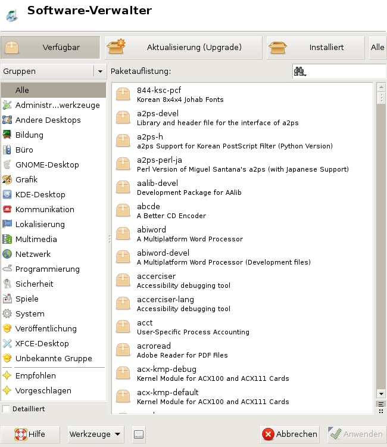This screenshot has height=447, width=387.
Task: Switch to the Installiert tab
Action: click(x=316, y=47)
